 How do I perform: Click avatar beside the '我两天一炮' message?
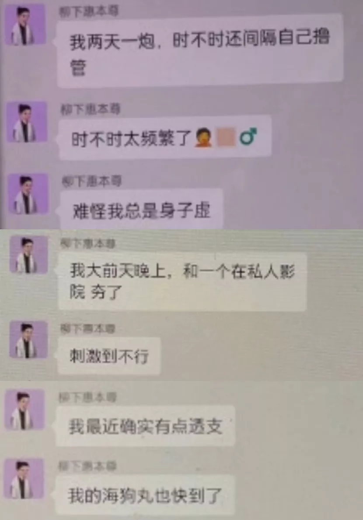pos(25,25)
